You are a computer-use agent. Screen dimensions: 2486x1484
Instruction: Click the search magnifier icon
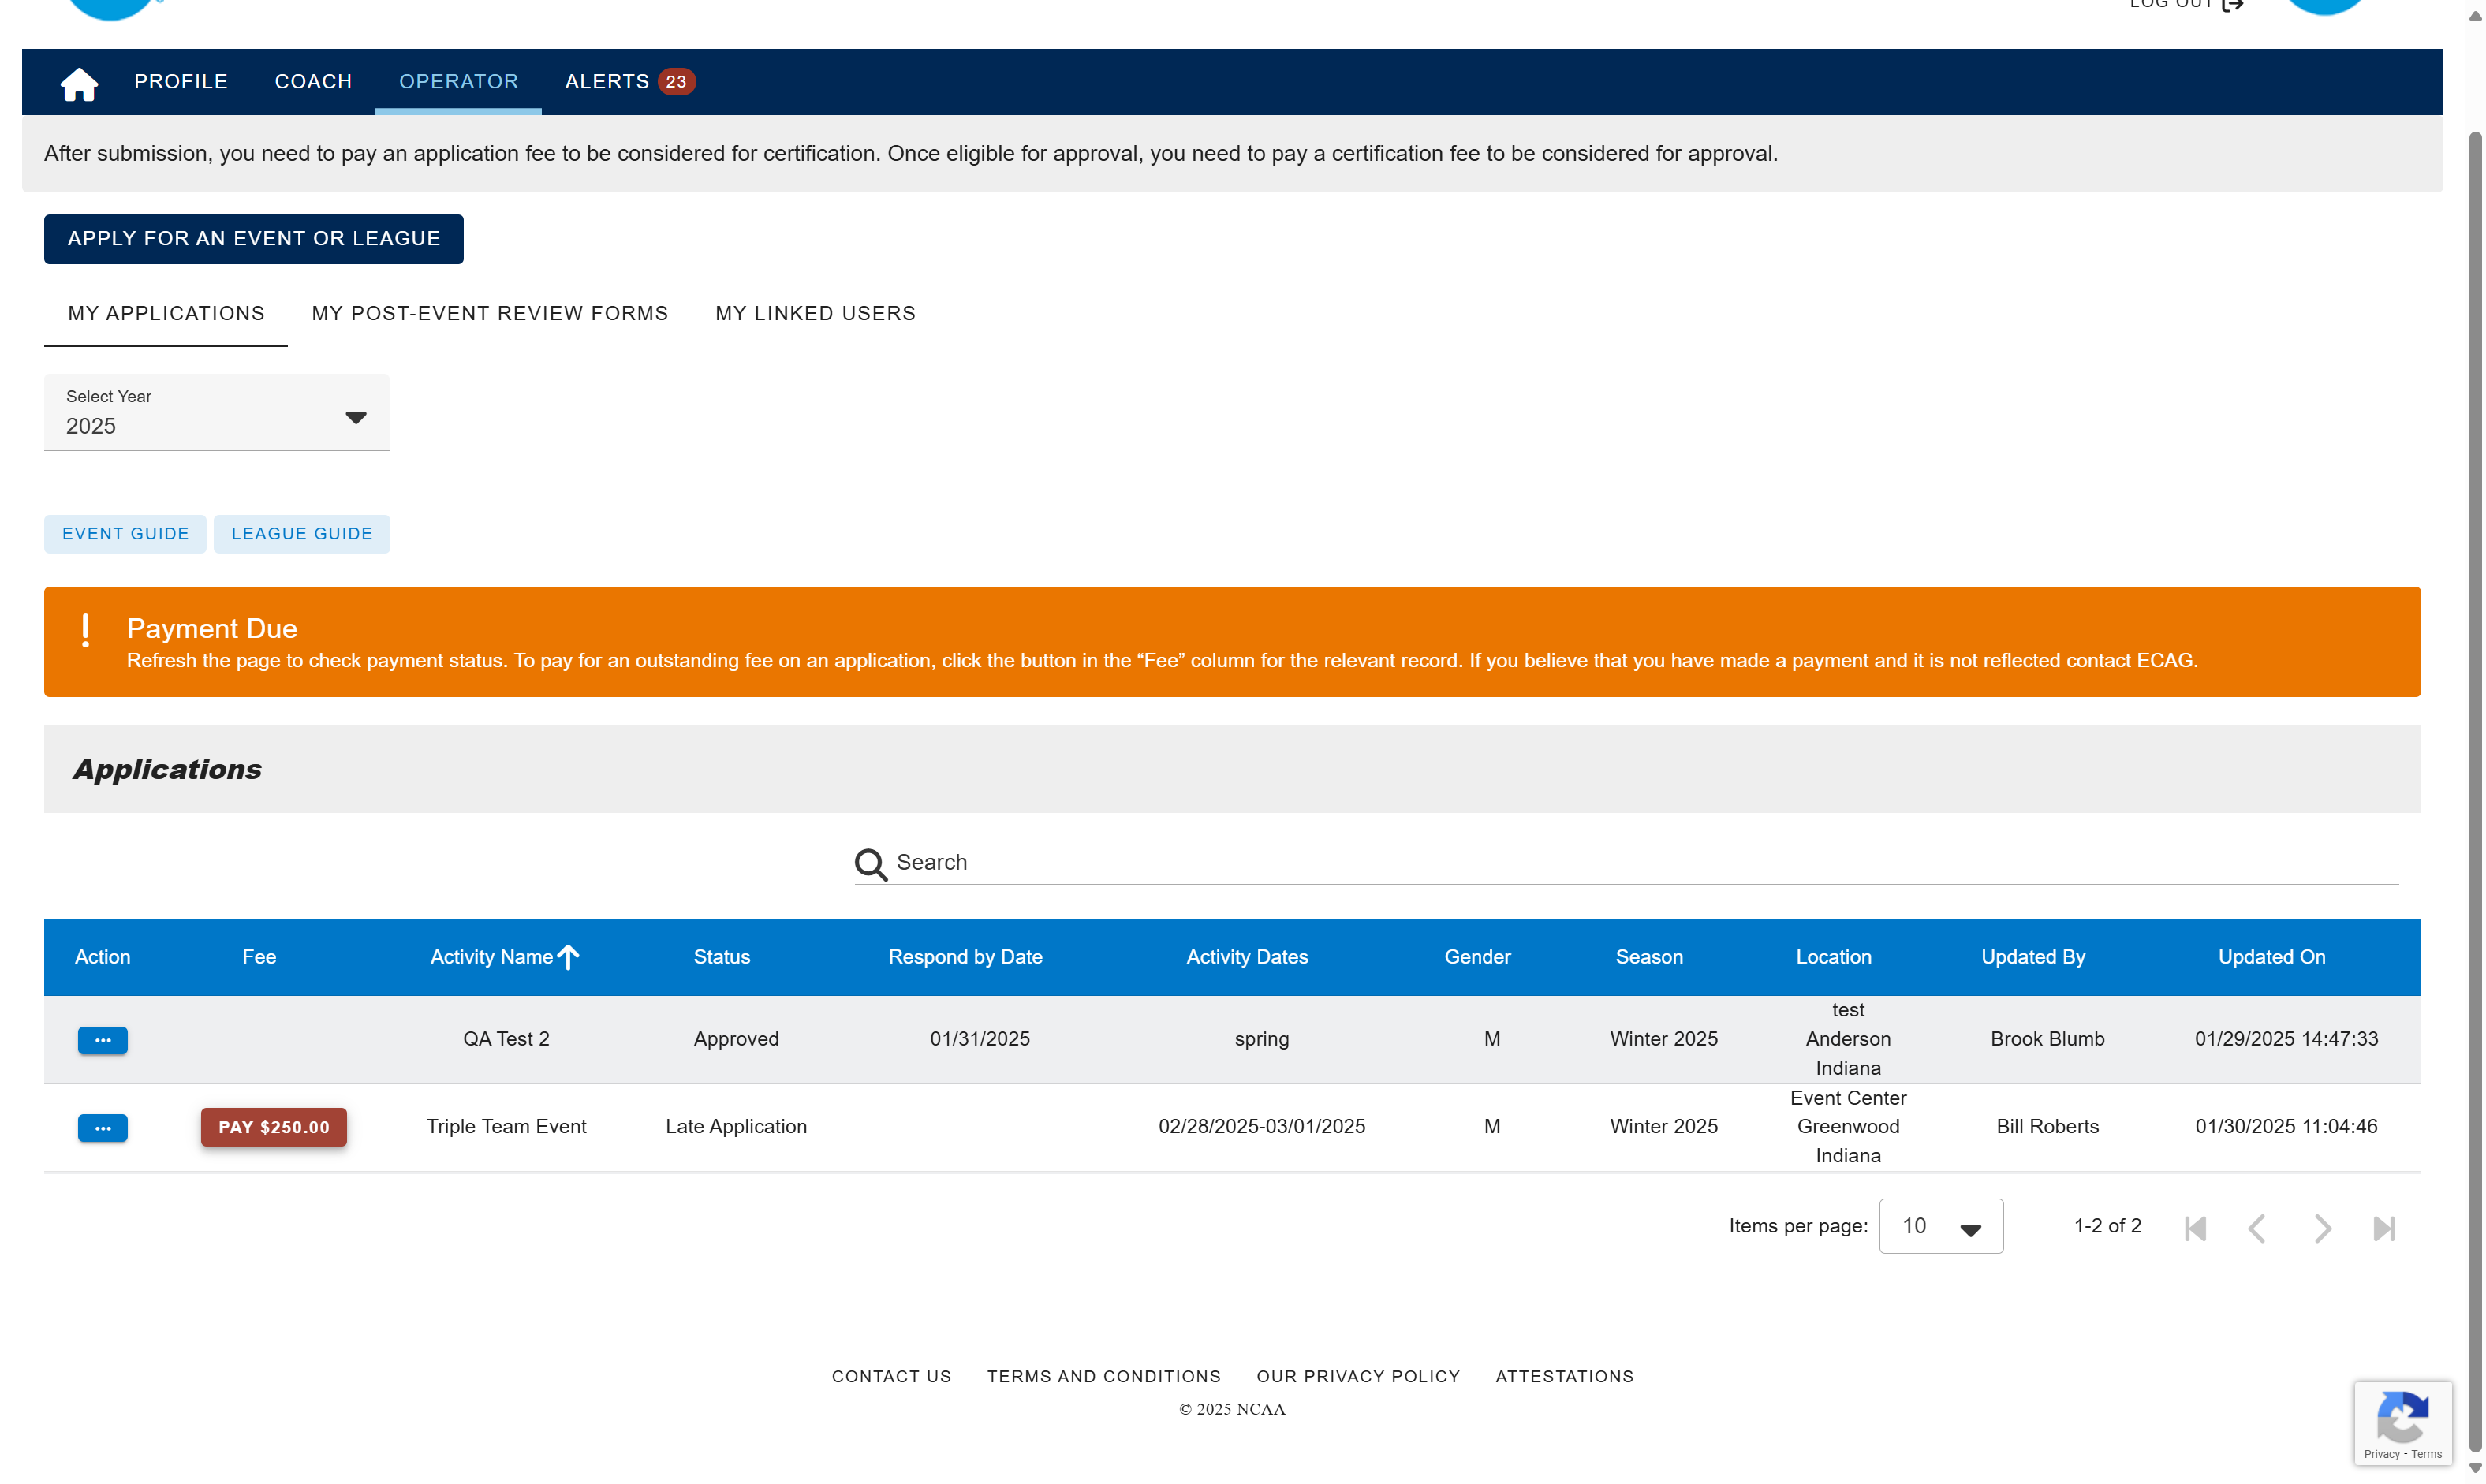coord(871,864)
